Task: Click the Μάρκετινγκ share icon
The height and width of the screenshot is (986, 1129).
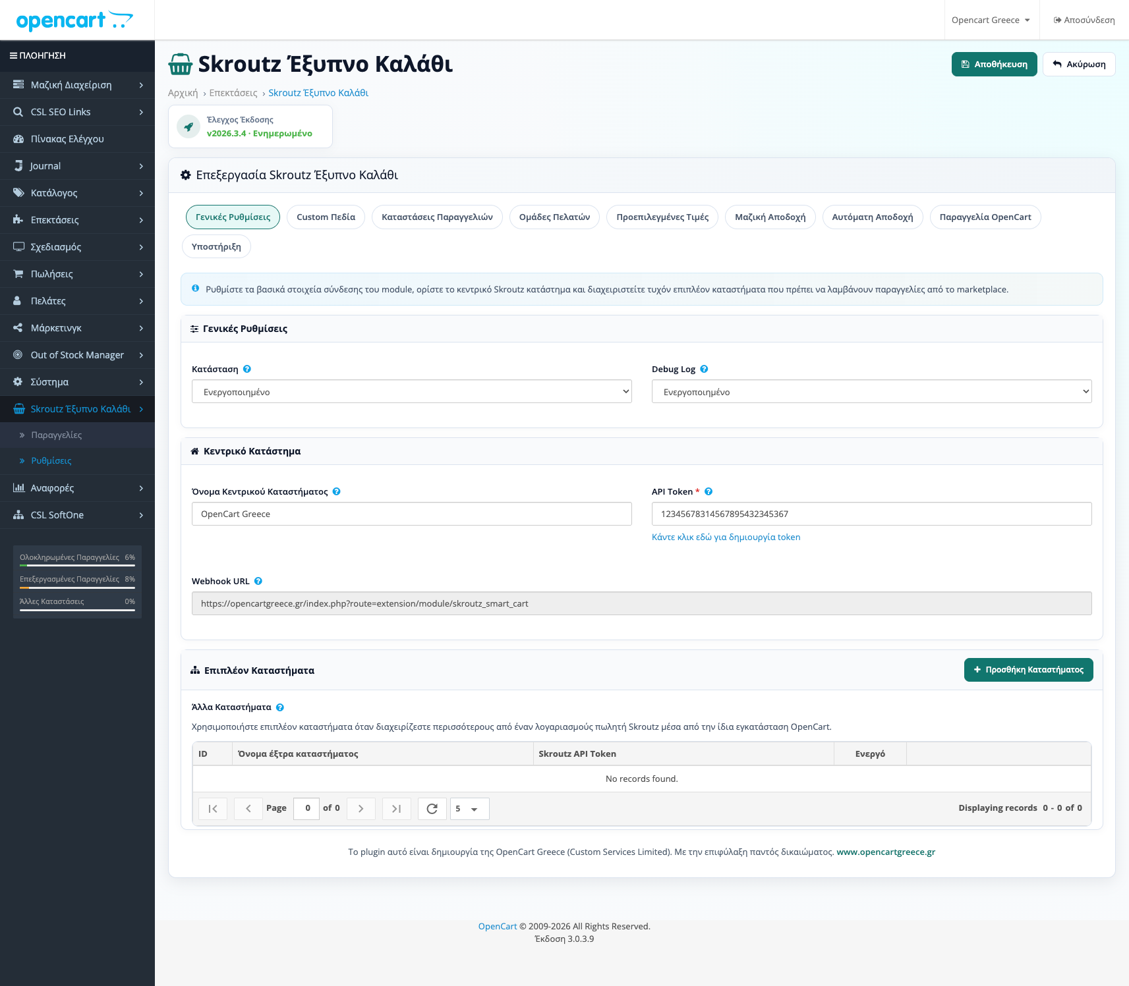Action: click(18, 328)
